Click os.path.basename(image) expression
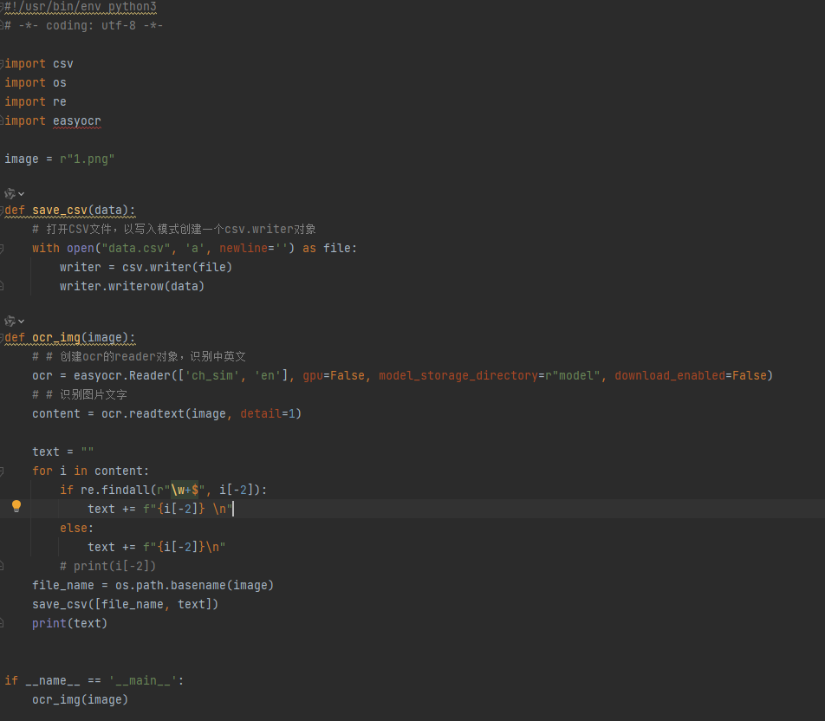The image size is (825, 721). click(195, 585)
